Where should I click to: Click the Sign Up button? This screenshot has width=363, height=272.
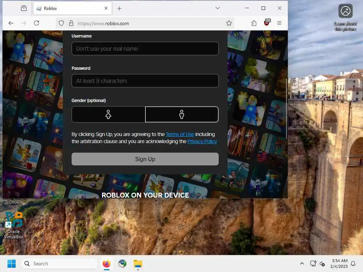[145, 159]
